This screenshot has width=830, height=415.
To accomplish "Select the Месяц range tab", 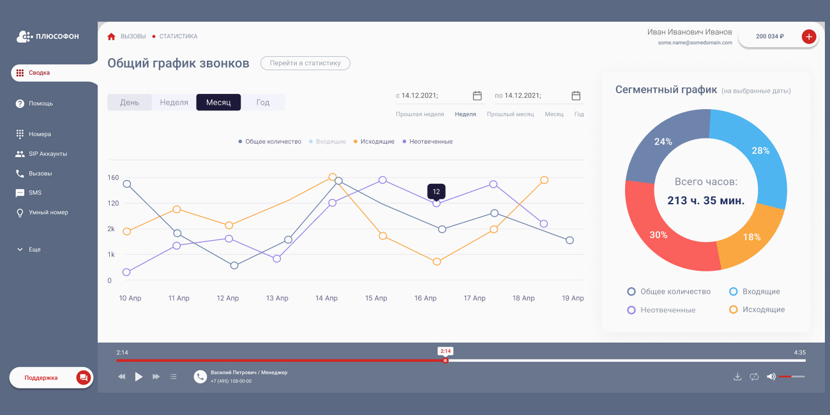I will (x=218, y=102).
